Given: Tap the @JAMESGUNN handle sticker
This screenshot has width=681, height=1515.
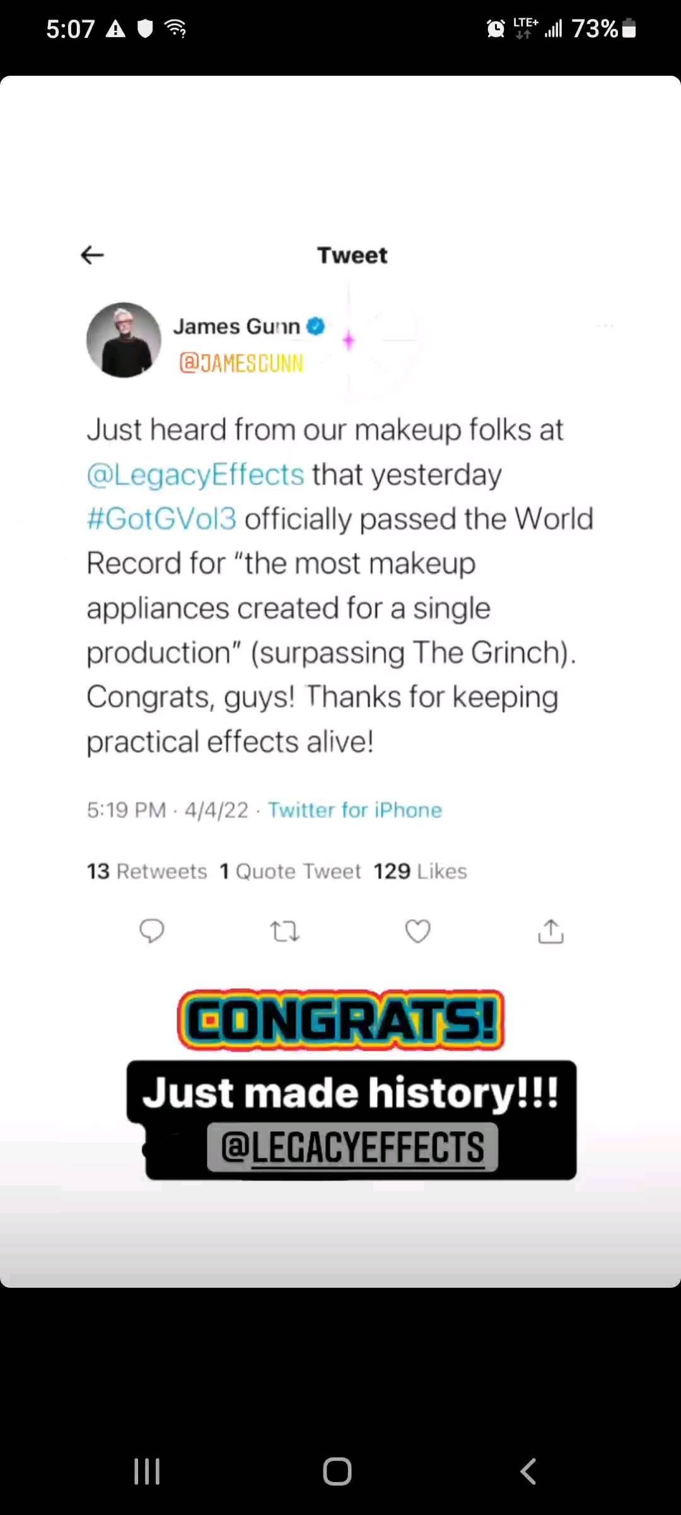Looking at the screenshot, I should [242, 363].
